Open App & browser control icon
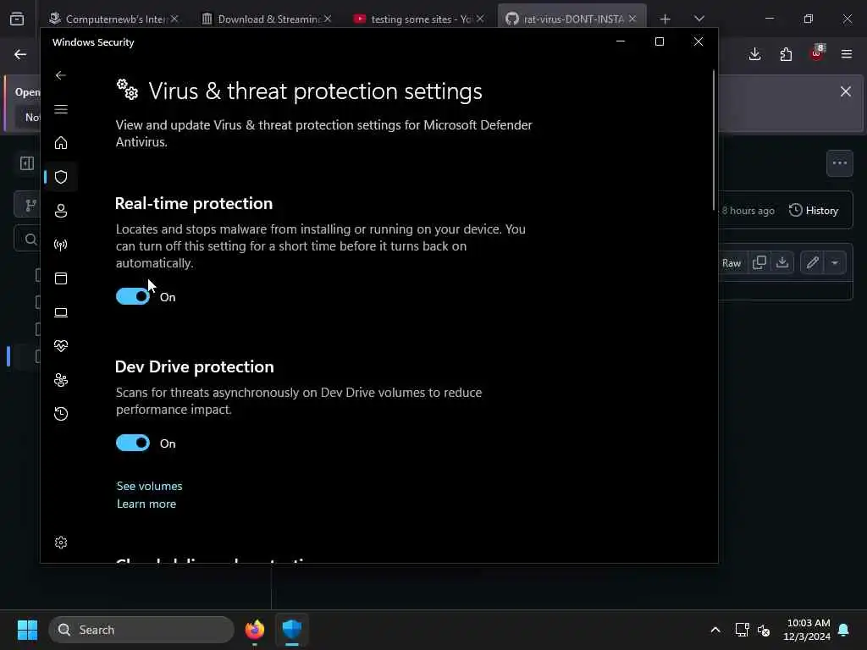Screen dimensions: 867x650 (x=61, y=278)
